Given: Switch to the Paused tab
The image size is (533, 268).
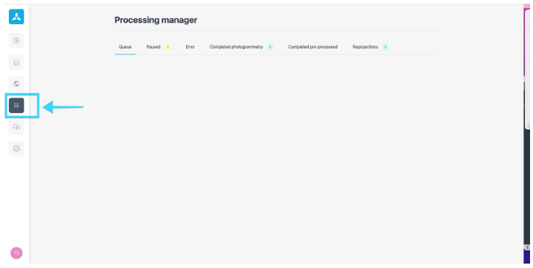Looking at the screenshot, I should point(154,47).
